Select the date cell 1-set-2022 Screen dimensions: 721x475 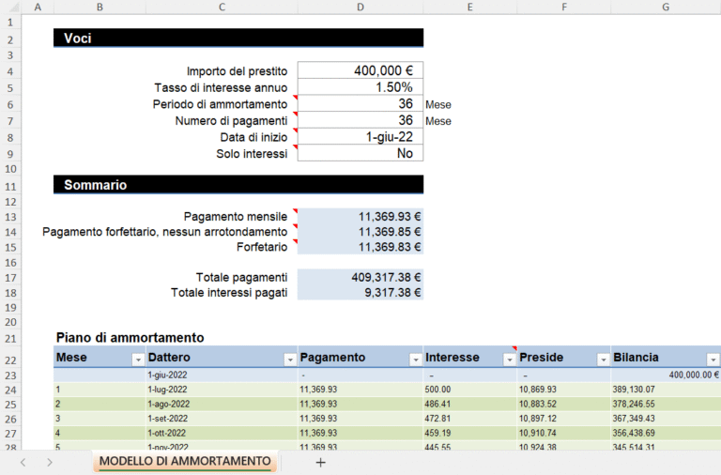(222, 419)
